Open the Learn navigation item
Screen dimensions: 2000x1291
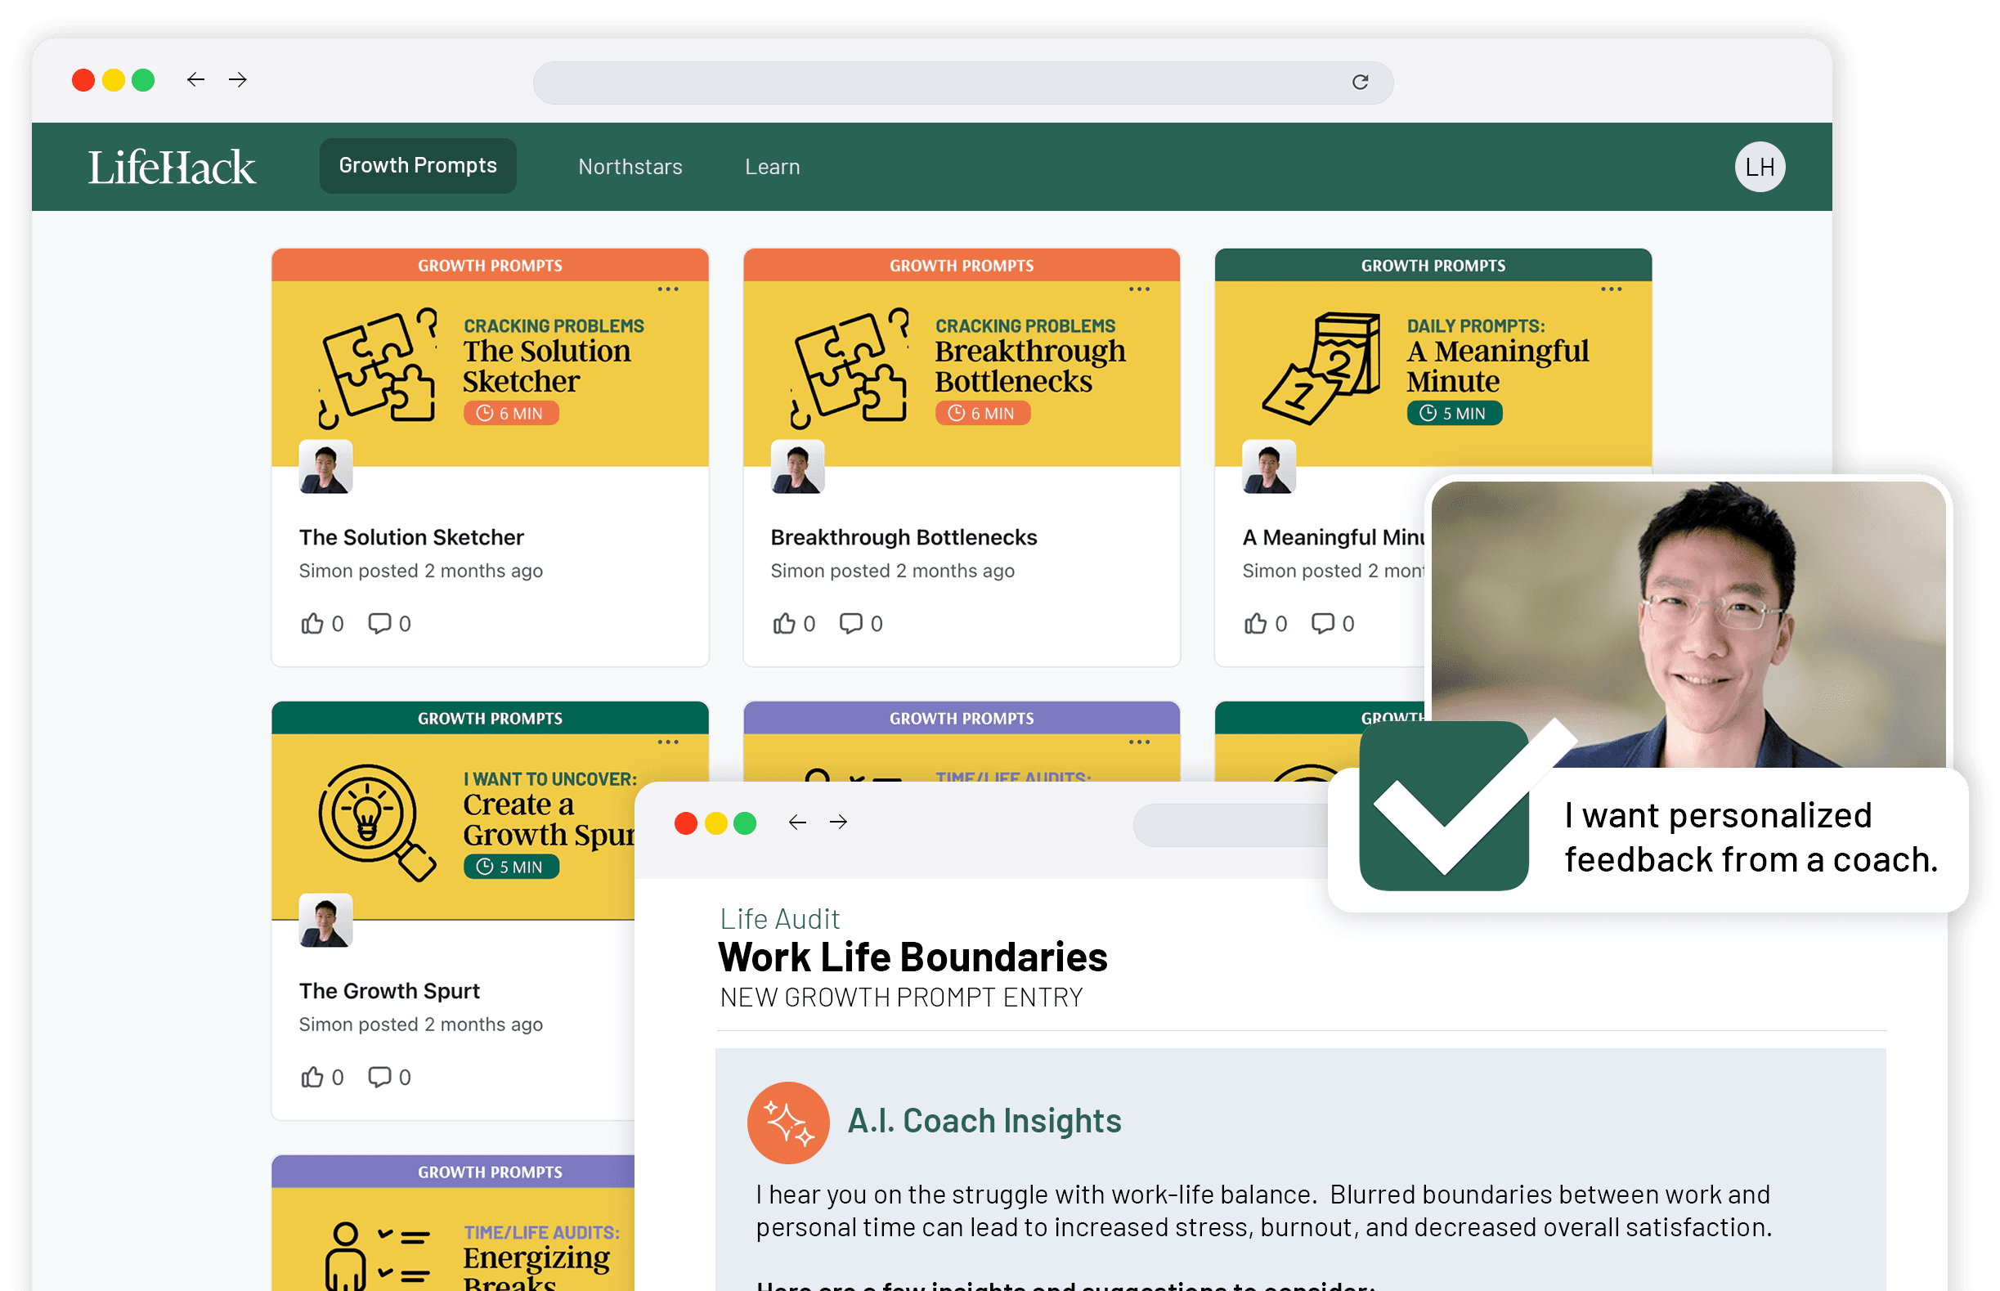click(772, 167)
